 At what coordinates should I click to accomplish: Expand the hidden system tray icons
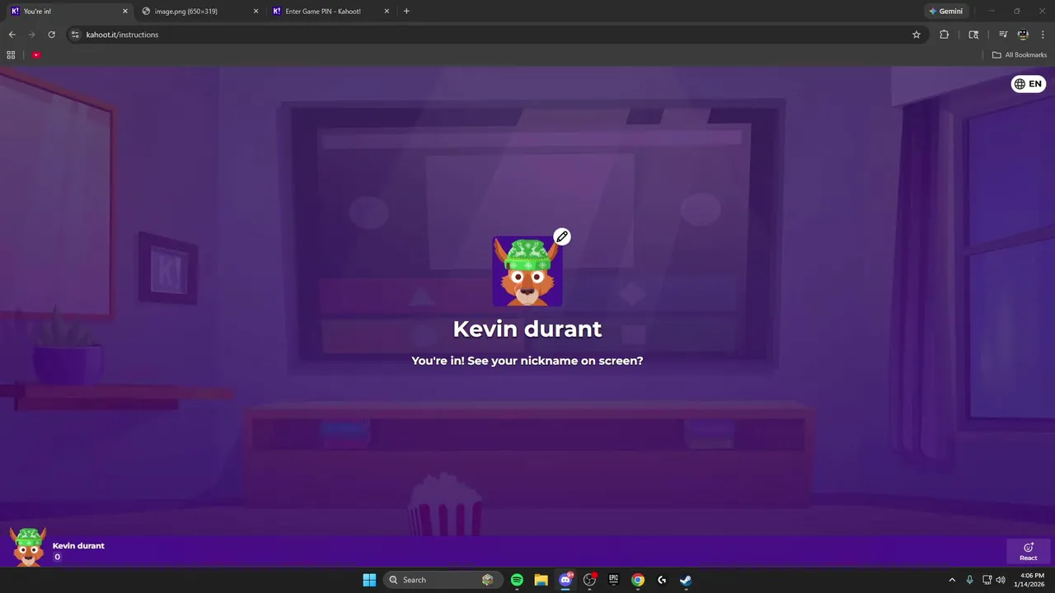tap(952, 580)
